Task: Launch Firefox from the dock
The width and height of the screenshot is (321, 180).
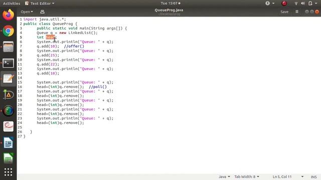Action: click(8, 14)
